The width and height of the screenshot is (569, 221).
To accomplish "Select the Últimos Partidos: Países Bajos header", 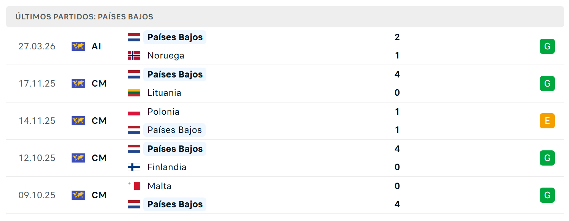I will pyautogui.click(x=84, y=17).
